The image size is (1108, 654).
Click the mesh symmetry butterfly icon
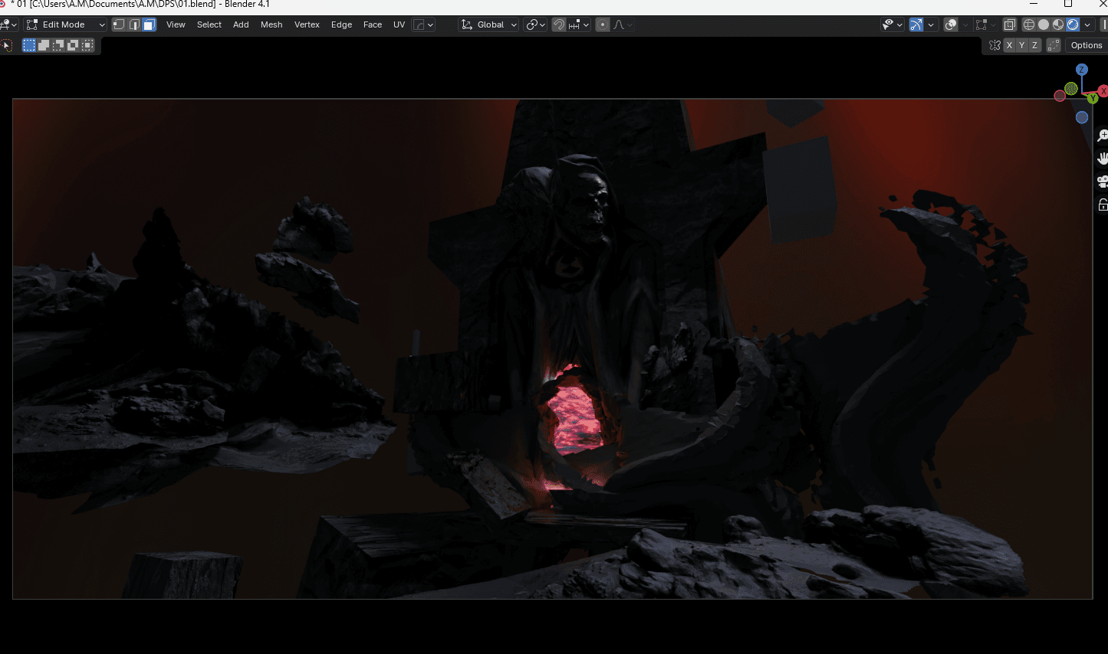[x=995, y=45]
